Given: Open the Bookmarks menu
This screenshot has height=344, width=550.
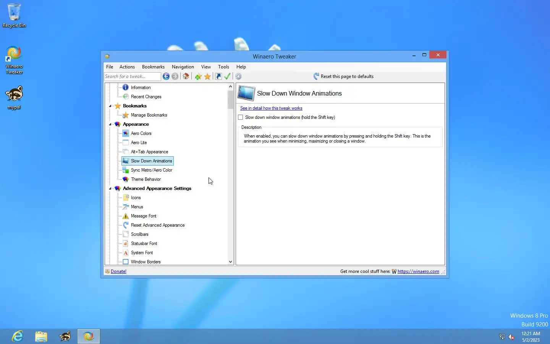Looking at the screenshot, I should (x=153, y=67).
